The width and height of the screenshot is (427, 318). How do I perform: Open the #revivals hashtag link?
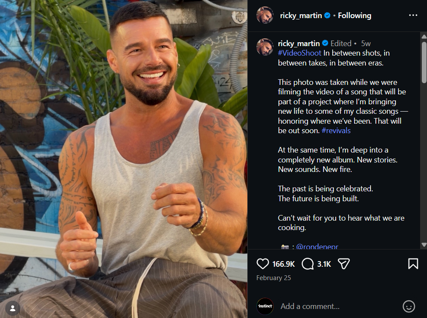(x=336, y=131)
